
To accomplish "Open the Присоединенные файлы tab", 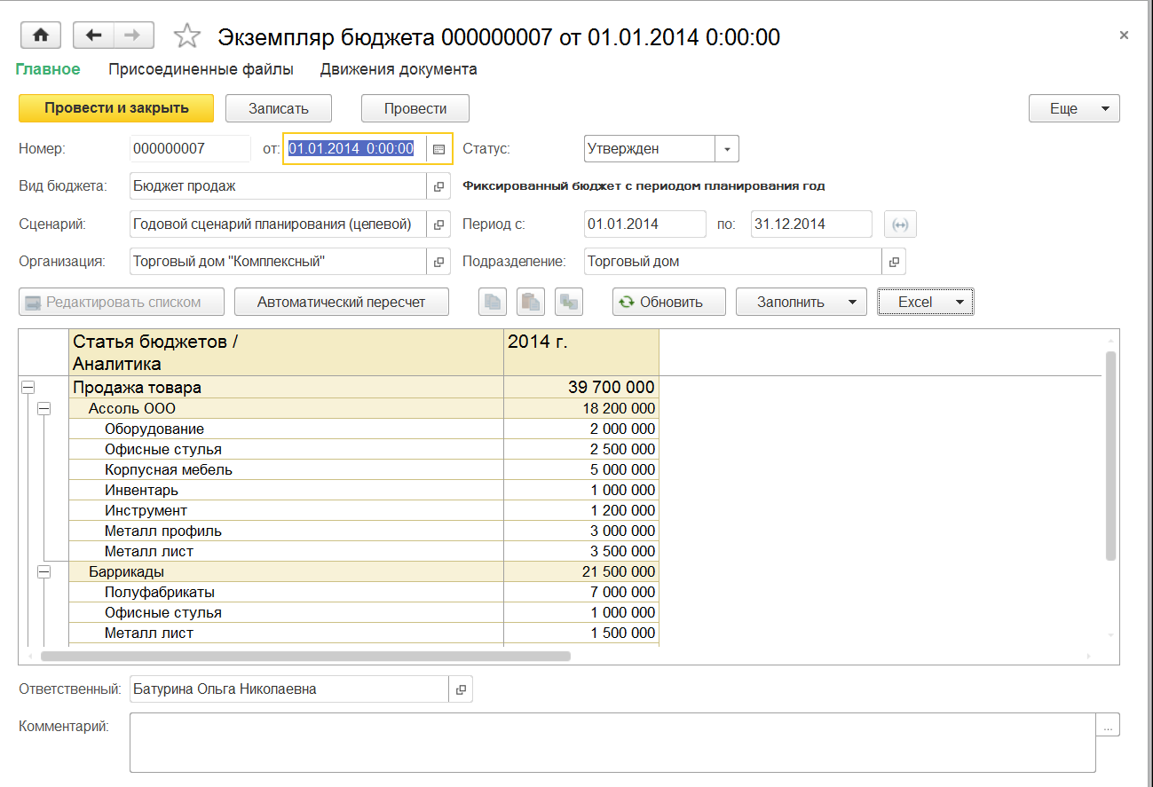I will point(201,69).
